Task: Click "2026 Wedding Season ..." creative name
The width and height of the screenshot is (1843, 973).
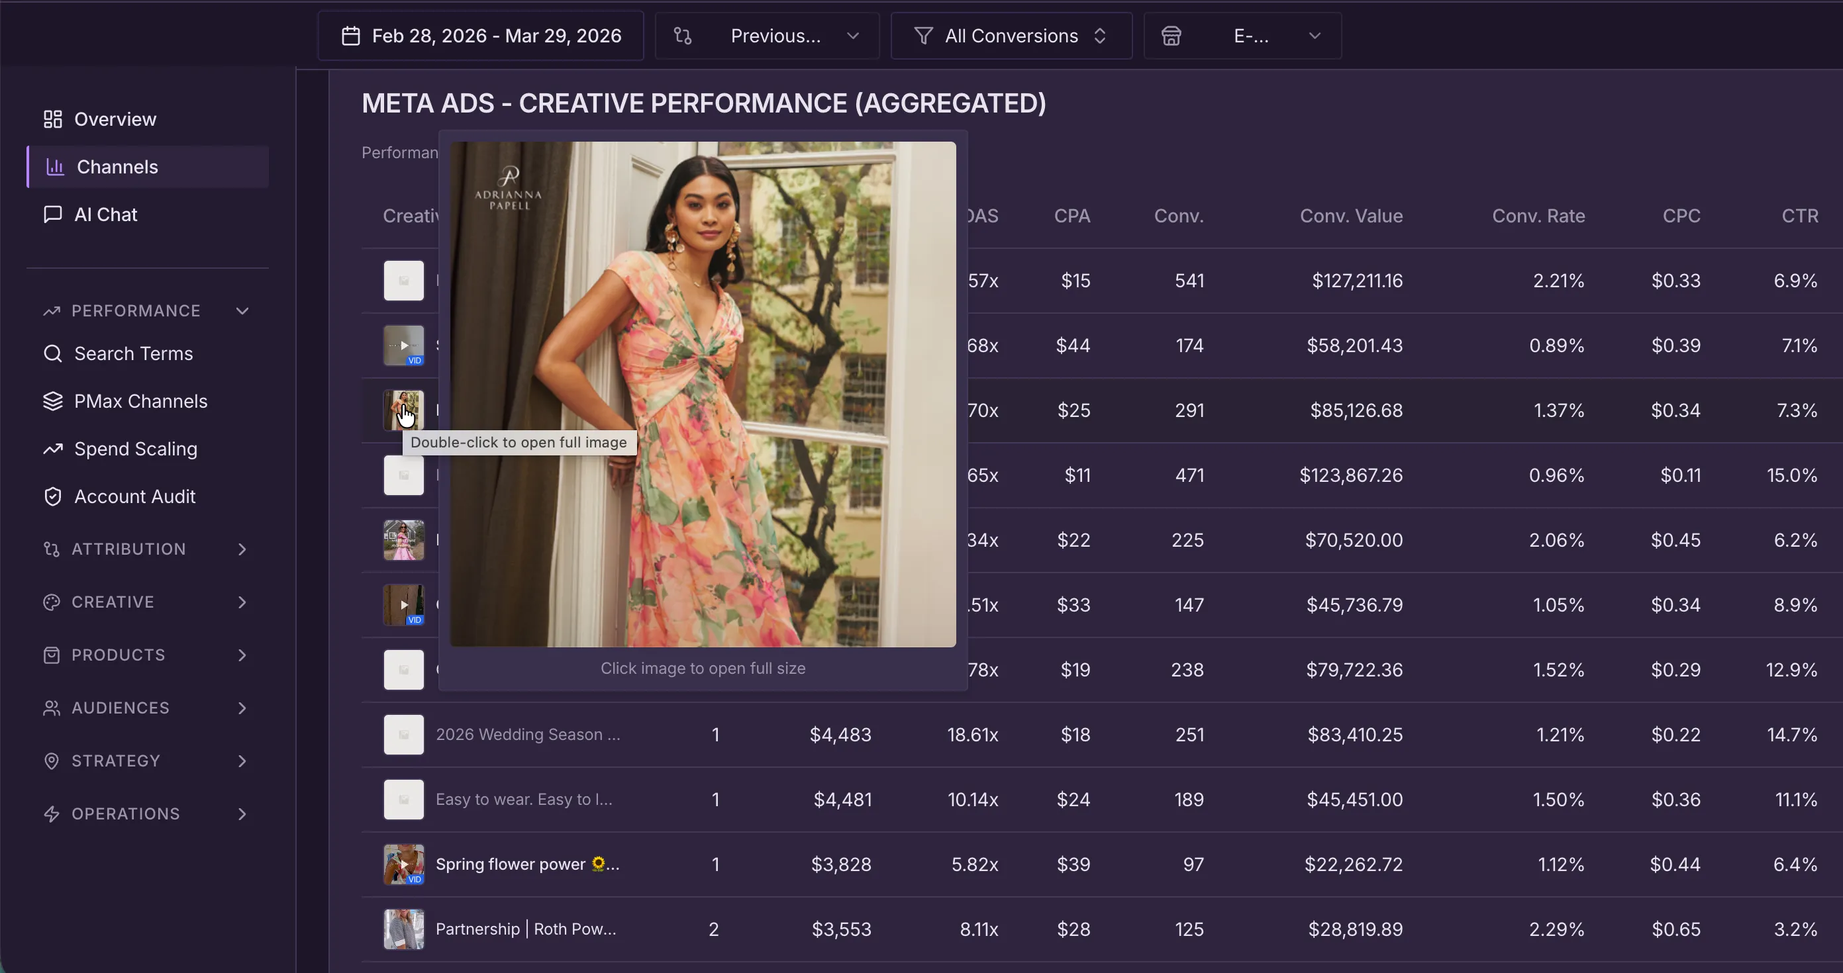Action: 528,735
